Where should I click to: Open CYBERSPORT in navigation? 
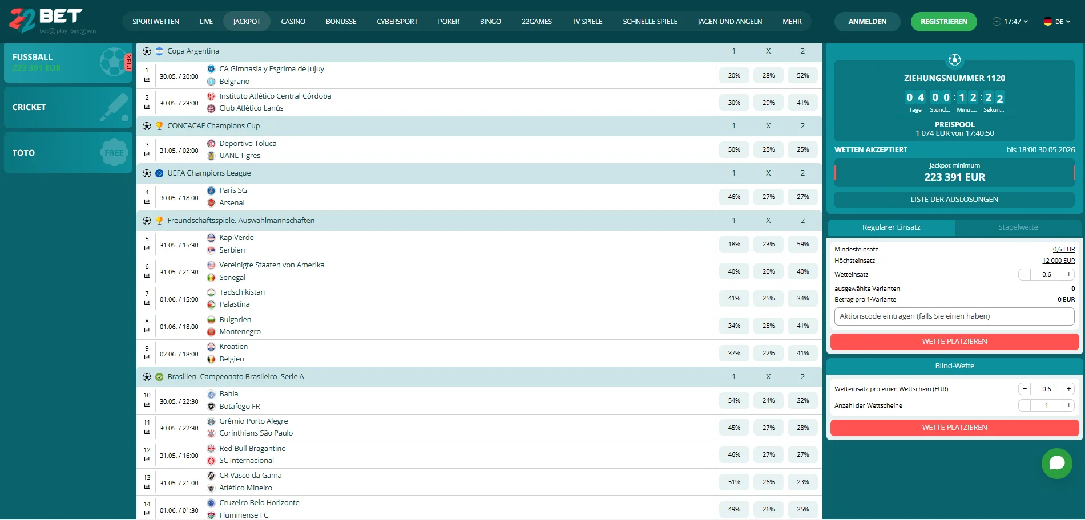[x=397, y=22]
